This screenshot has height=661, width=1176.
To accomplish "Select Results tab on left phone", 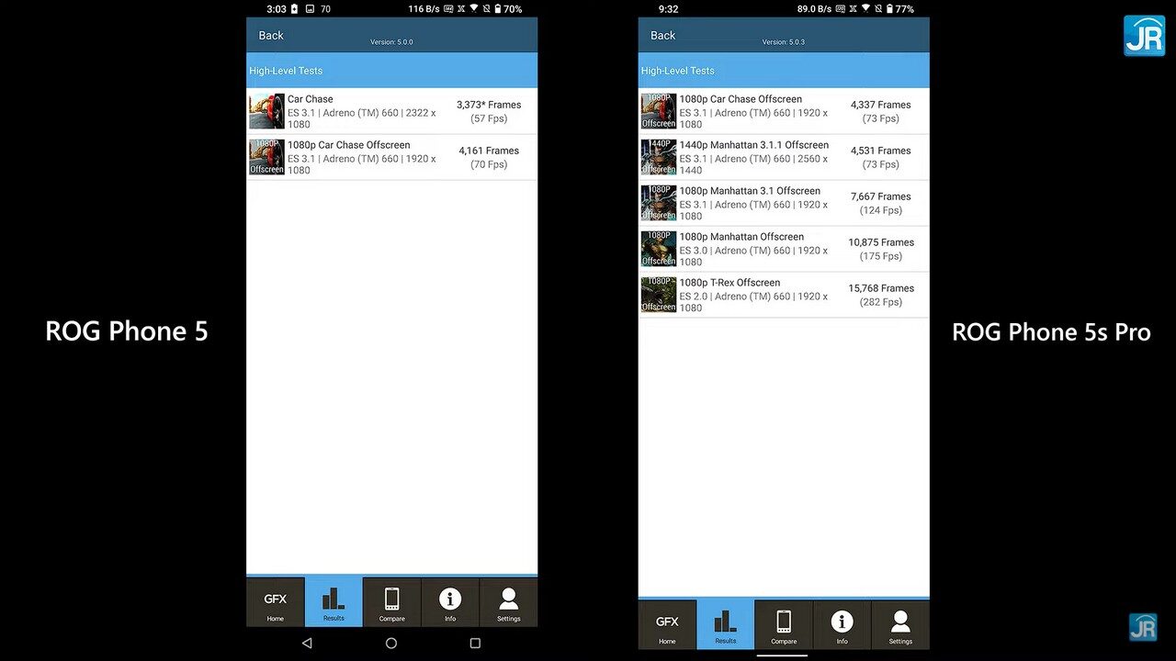I will pos(334,602).
